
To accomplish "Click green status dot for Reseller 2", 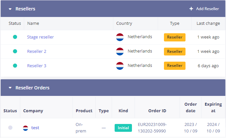I will tap(15, 51).
